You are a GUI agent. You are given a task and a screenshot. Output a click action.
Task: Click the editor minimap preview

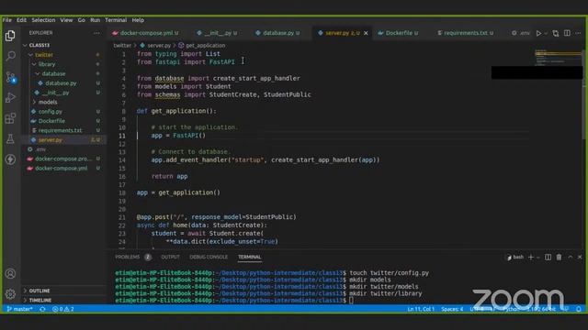coord(558,58)
